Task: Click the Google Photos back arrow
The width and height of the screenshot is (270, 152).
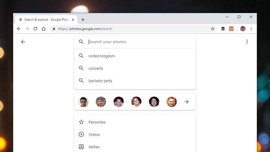Action: 23,42
